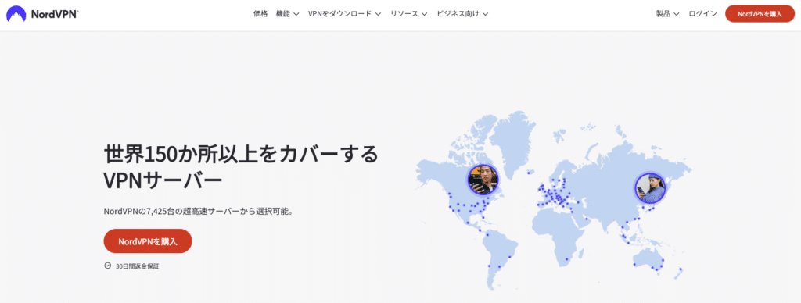
Task: Open the 価格 pricing page link
Action: click(260, 14)
